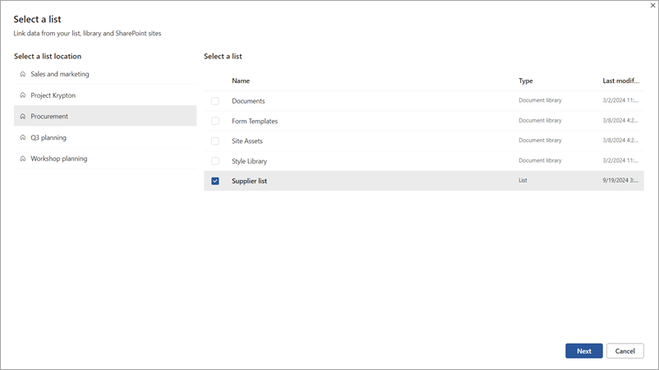Click the Style Library row modified date
Screen dimensions: 659x370
coord(620,160)
